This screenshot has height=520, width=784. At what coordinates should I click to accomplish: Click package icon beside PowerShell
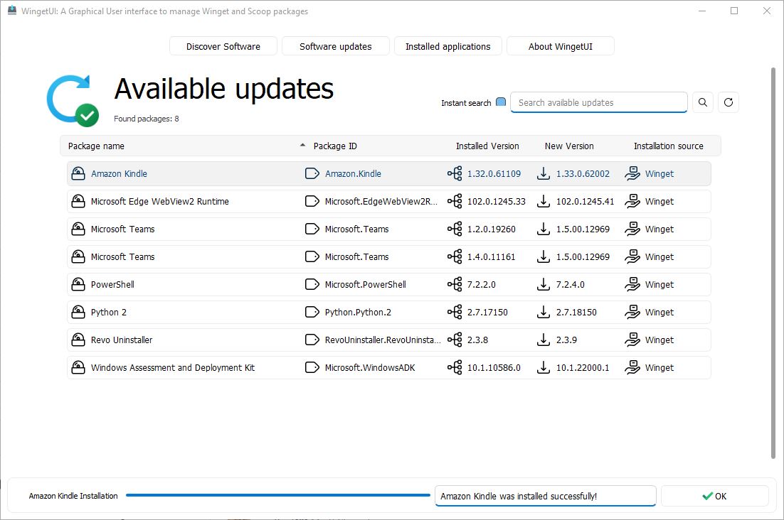tap(78, 284)
